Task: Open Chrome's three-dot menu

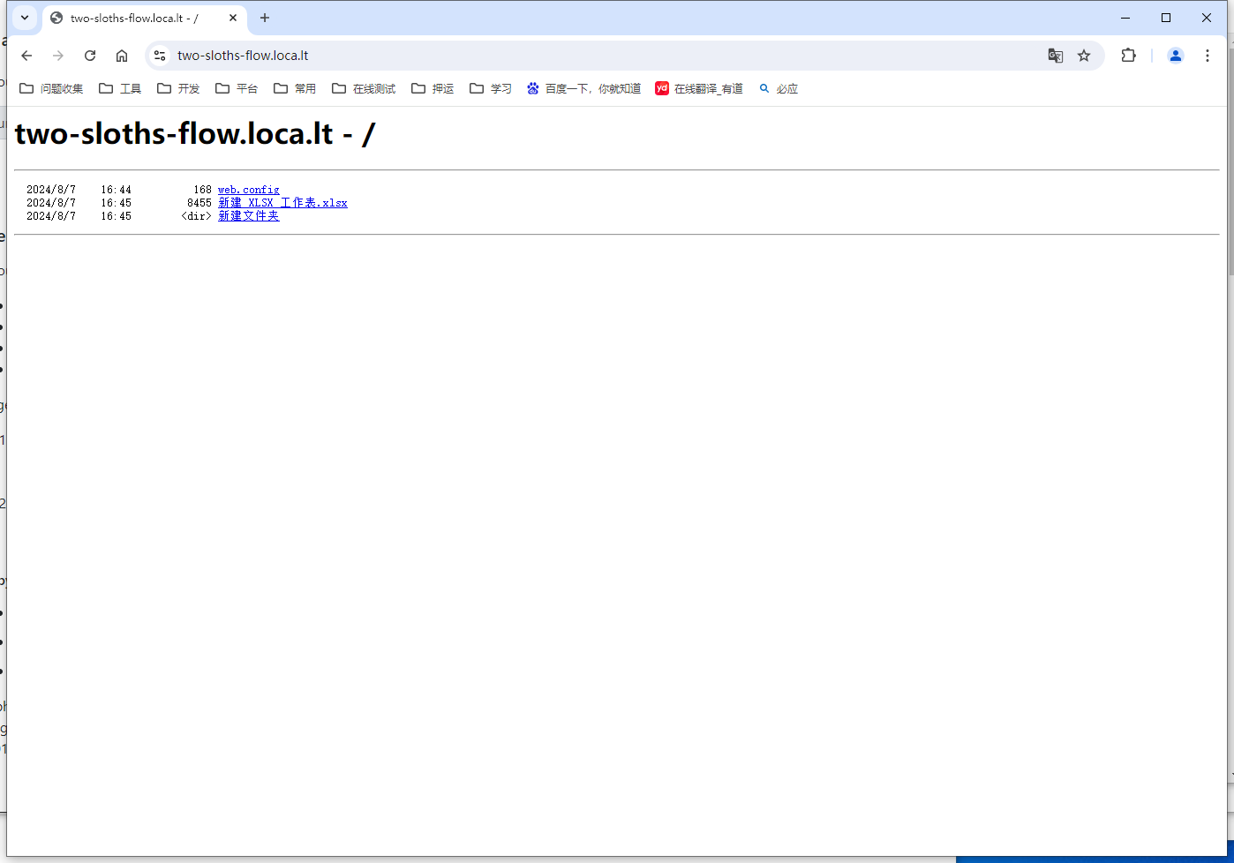Action: [1208, 56]
